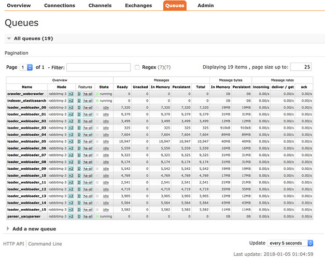Image resolution: width=325 pixels, height=259 pixels.
Task: Sort by the deliver / get column header
Action: [282, 87]
